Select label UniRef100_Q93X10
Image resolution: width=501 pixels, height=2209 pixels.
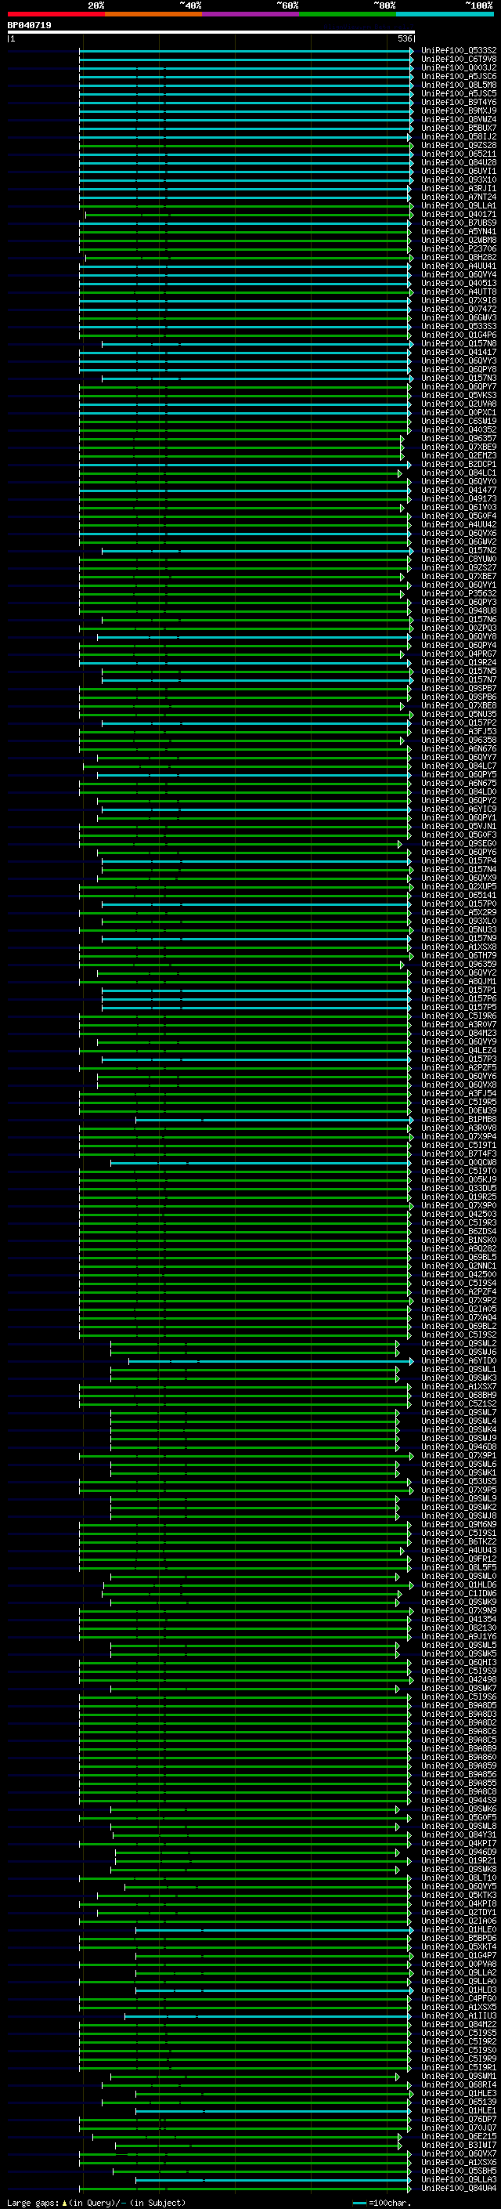(x=459, y=180)
